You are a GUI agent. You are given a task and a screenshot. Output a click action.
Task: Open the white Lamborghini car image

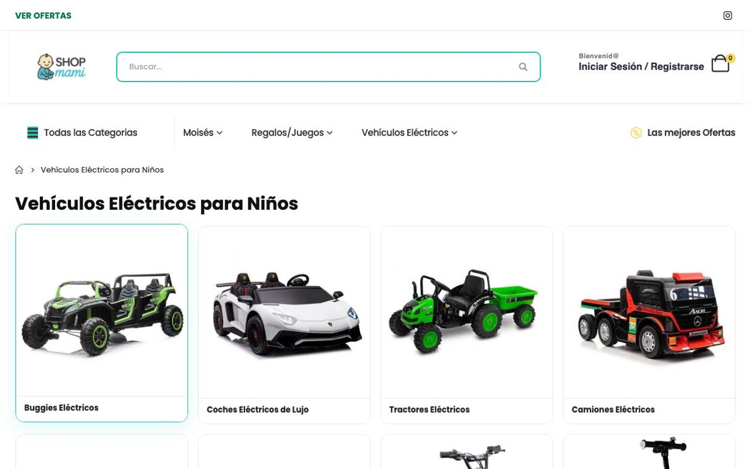(x=284, y=312)
